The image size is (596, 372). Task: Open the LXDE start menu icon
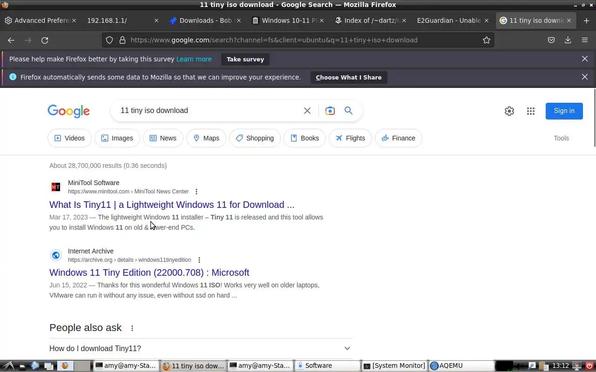(8, 366)
